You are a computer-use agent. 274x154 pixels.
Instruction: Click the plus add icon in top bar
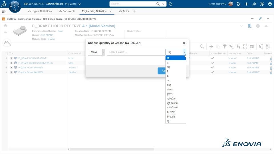(x=246, y=4)
